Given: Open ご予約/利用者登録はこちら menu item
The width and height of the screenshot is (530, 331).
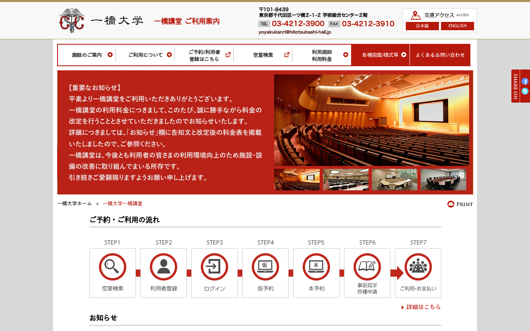Looking at the screenshot, I should pos(204,55).
